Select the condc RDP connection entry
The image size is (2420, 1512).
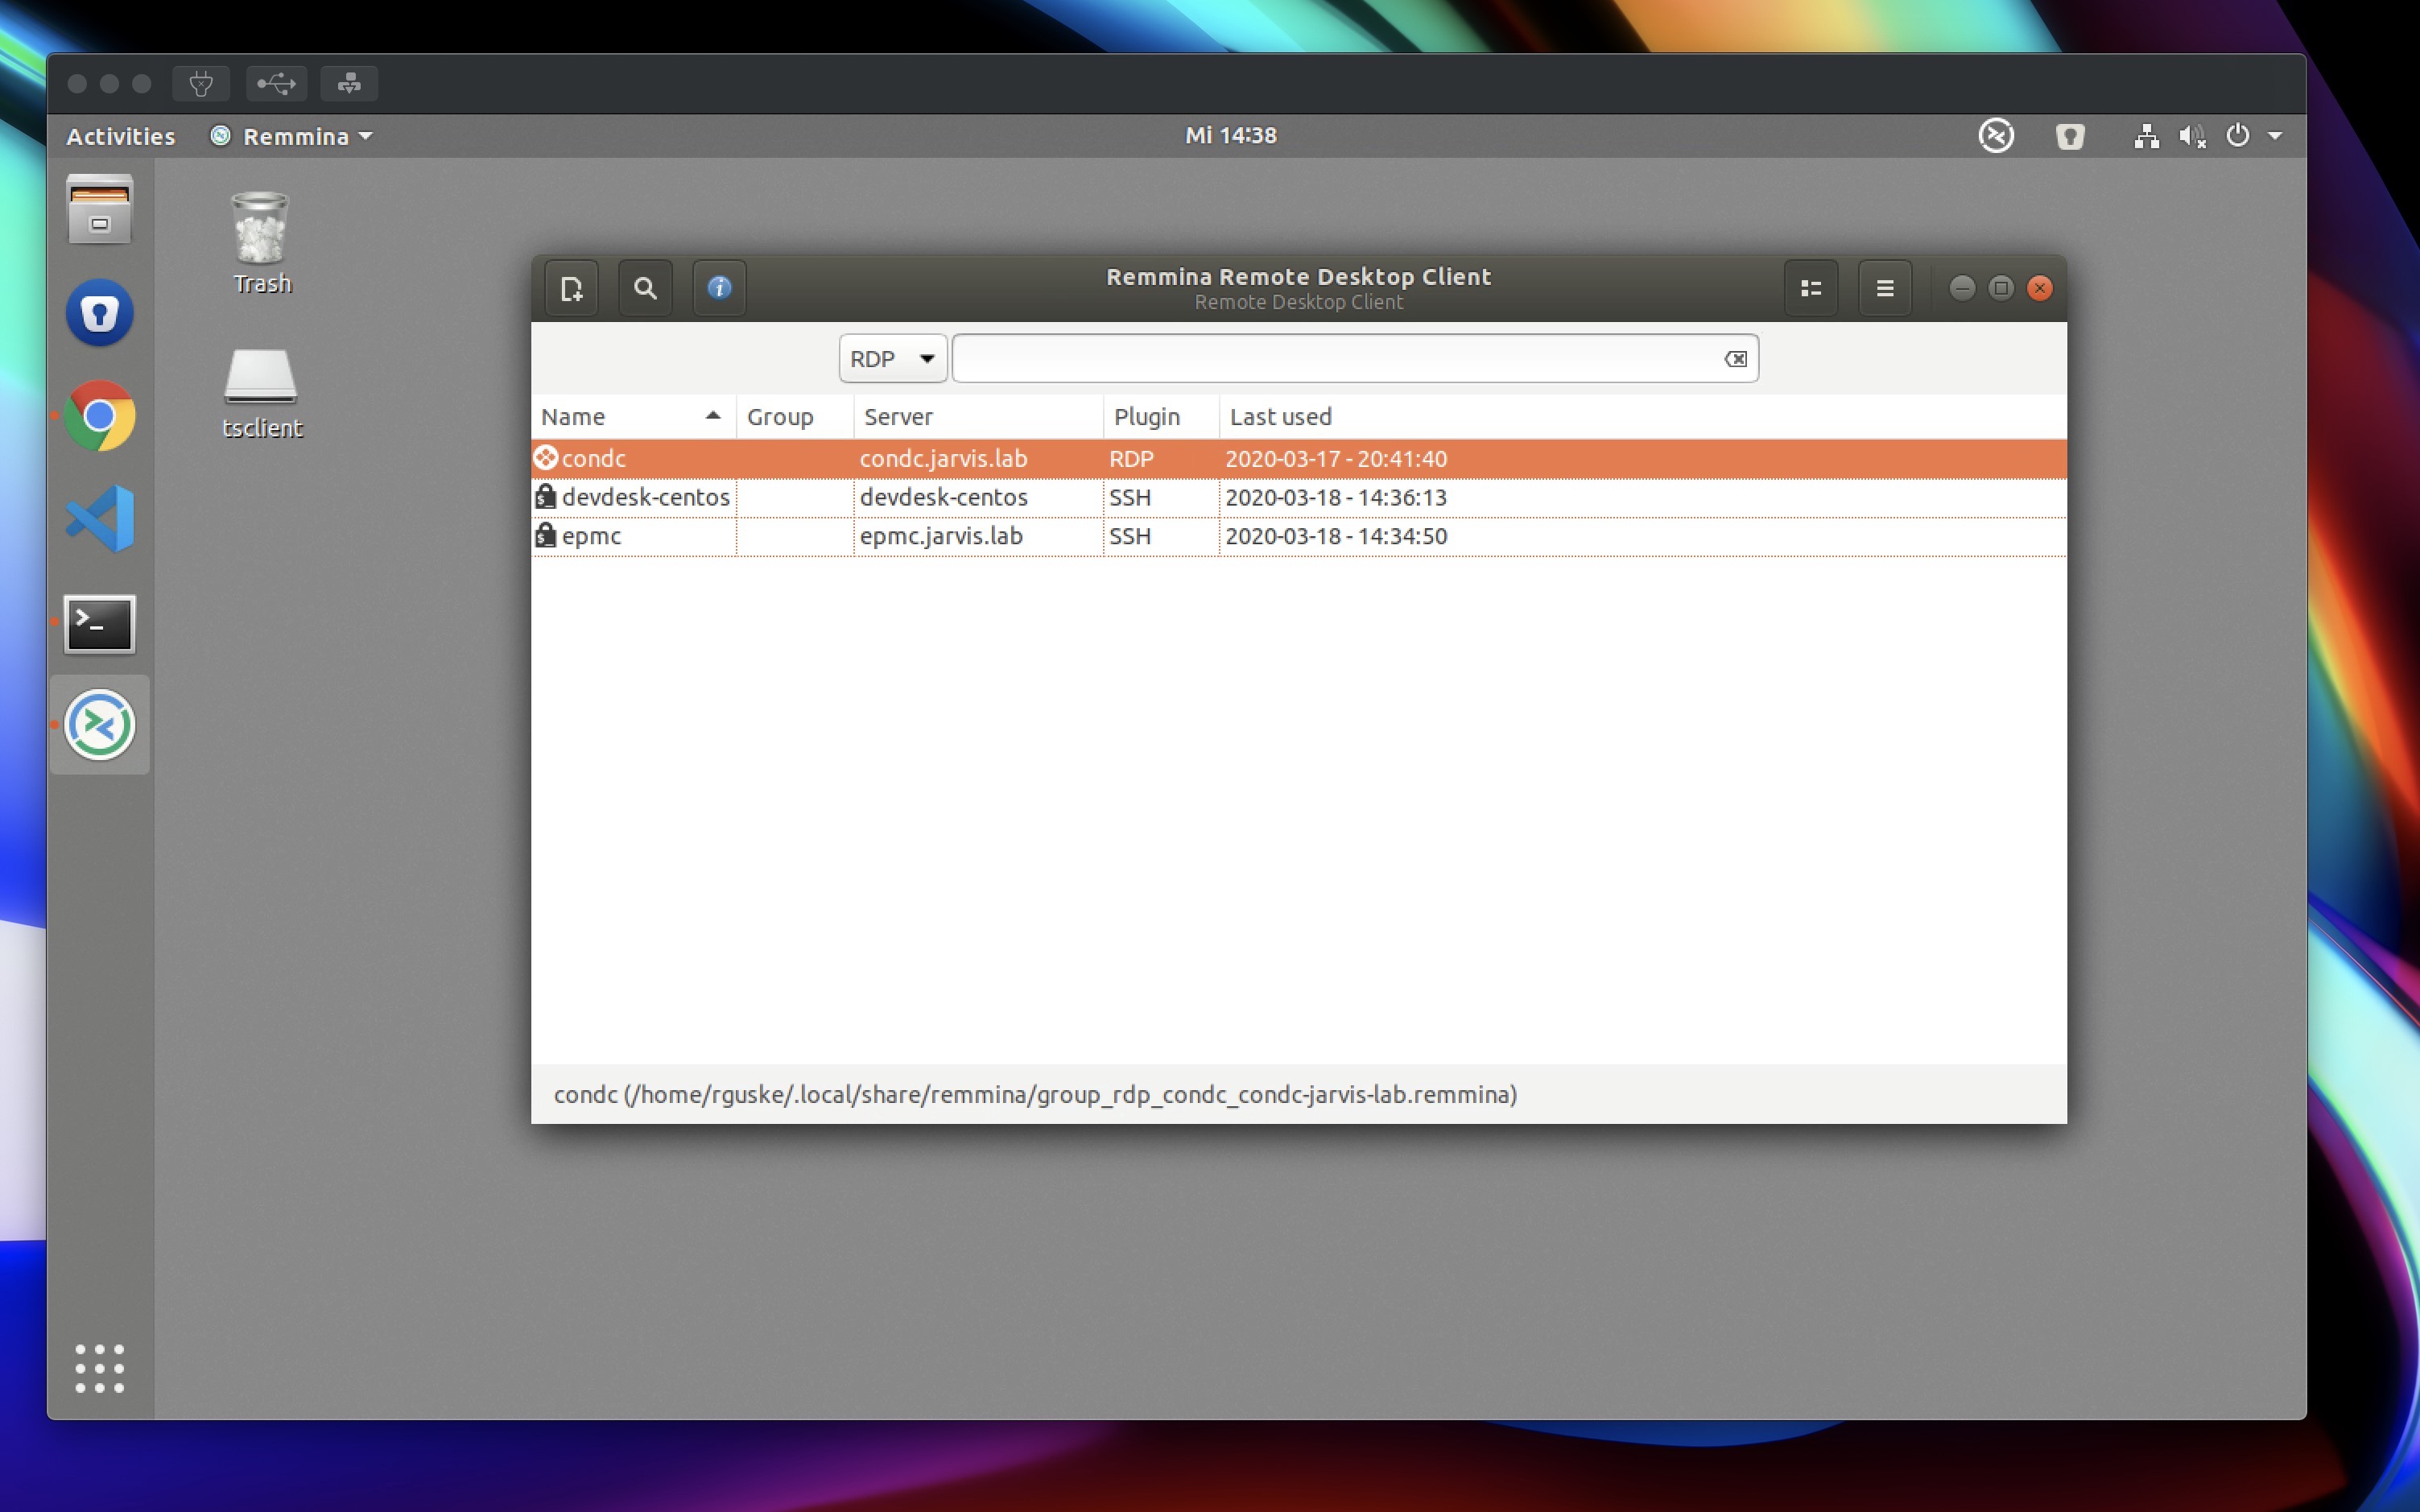click(x=1297, y=458)
